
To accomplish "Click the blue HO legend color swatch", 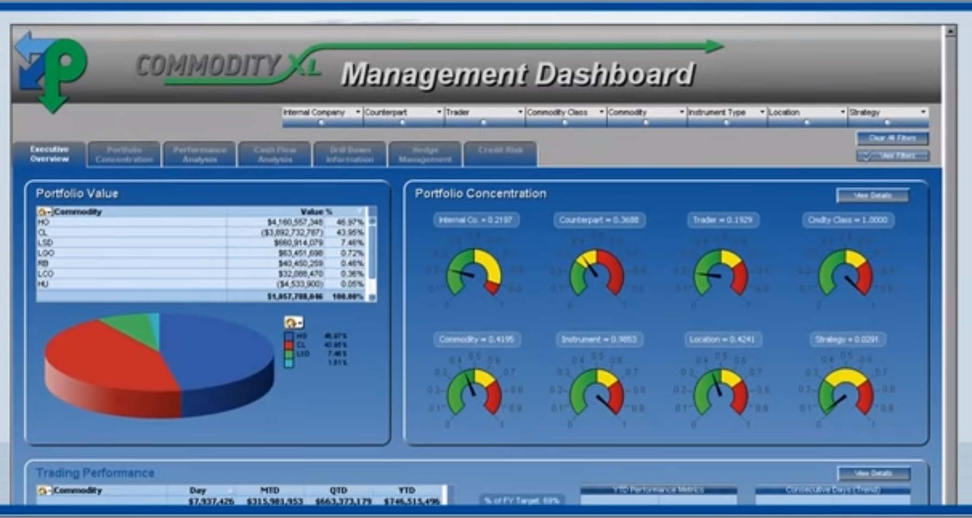I will click(289, 336).
